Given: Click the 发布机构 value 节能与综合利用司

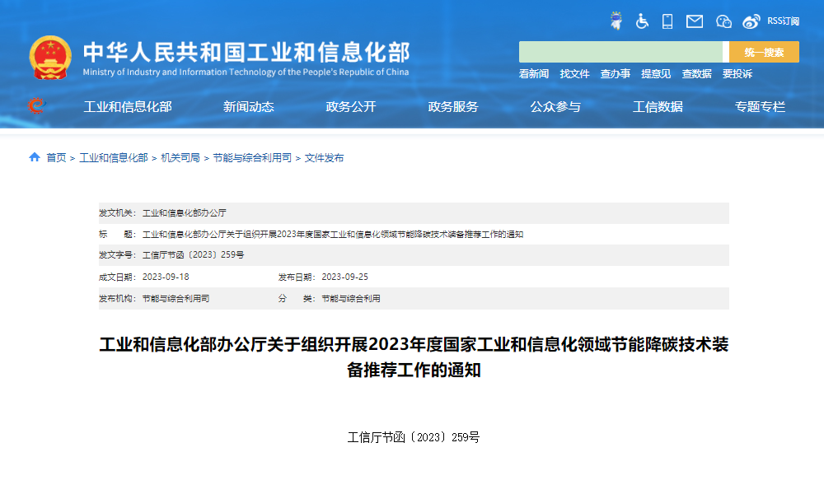Looking at the screenshot, I should click(x=176, y=299).
